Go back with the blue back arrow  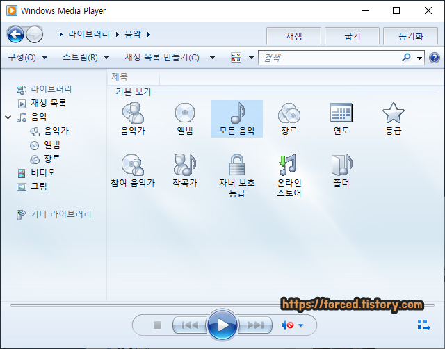[15, 34]
